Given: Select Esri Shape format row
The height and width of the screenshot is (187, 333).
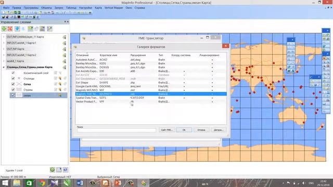Looking at the screenshot, I should [x=151, y=83].
